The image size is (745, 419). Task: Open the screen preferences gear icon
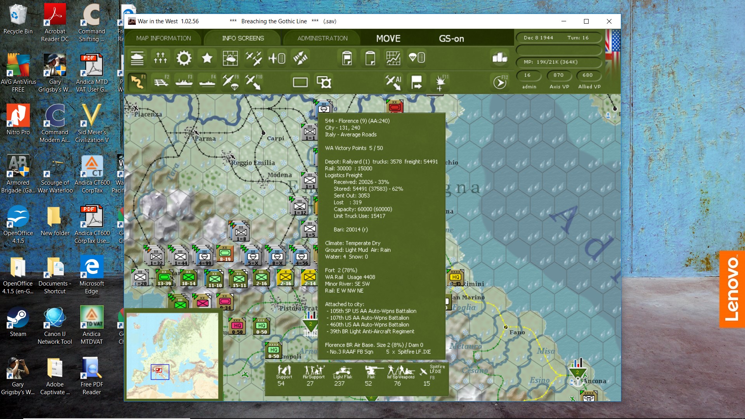[324, 82]
